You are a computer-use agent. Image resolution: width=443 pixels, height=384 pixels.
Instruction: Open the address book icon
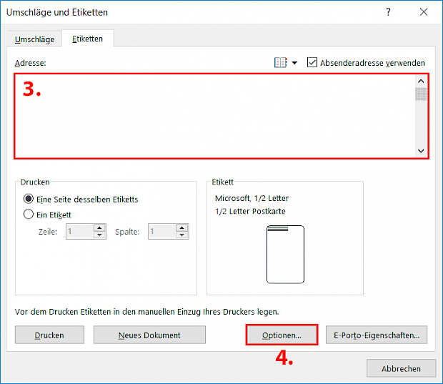coord(280,62)
